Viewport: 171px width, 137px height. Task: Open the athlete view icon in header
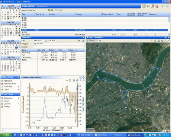153,6
